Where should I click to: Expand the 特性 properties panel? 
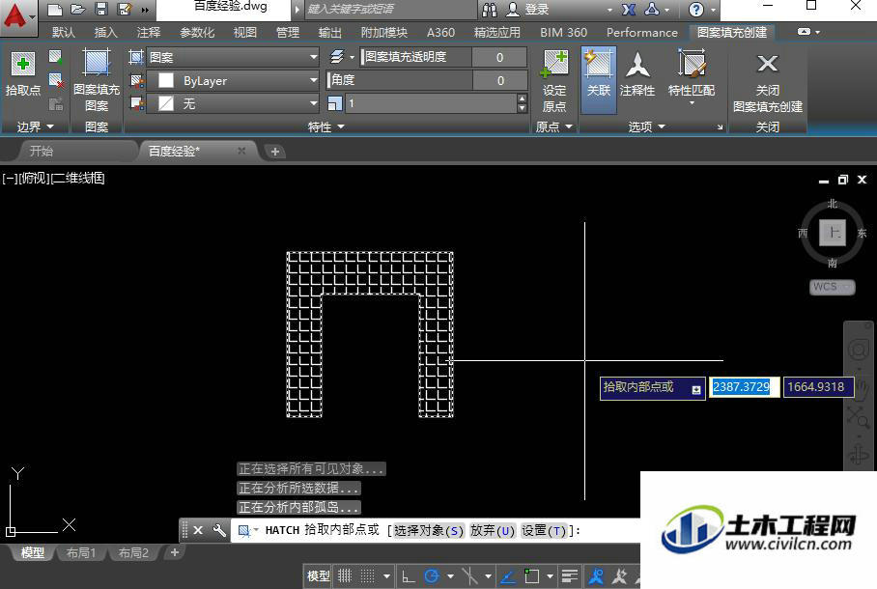point(326,127)
